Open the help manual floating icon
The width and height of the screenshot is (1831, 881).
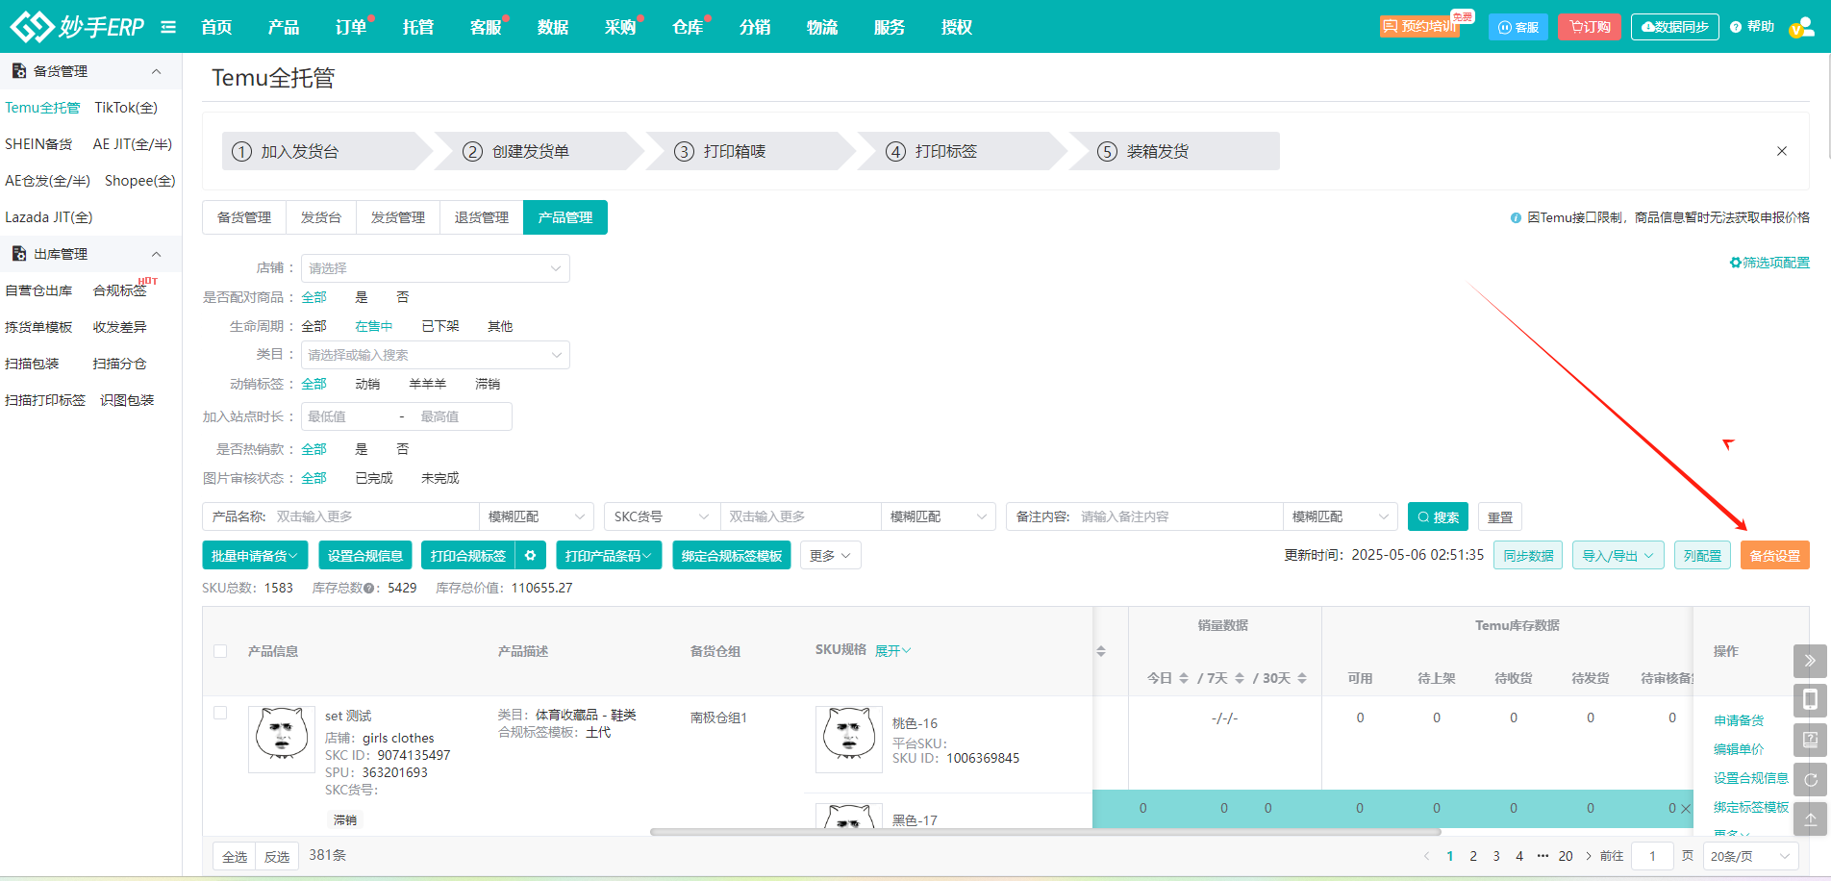tap(1810, 740)
